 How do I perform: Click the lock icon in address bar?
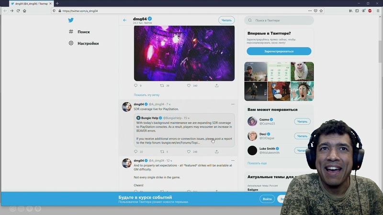pos(59,11)
